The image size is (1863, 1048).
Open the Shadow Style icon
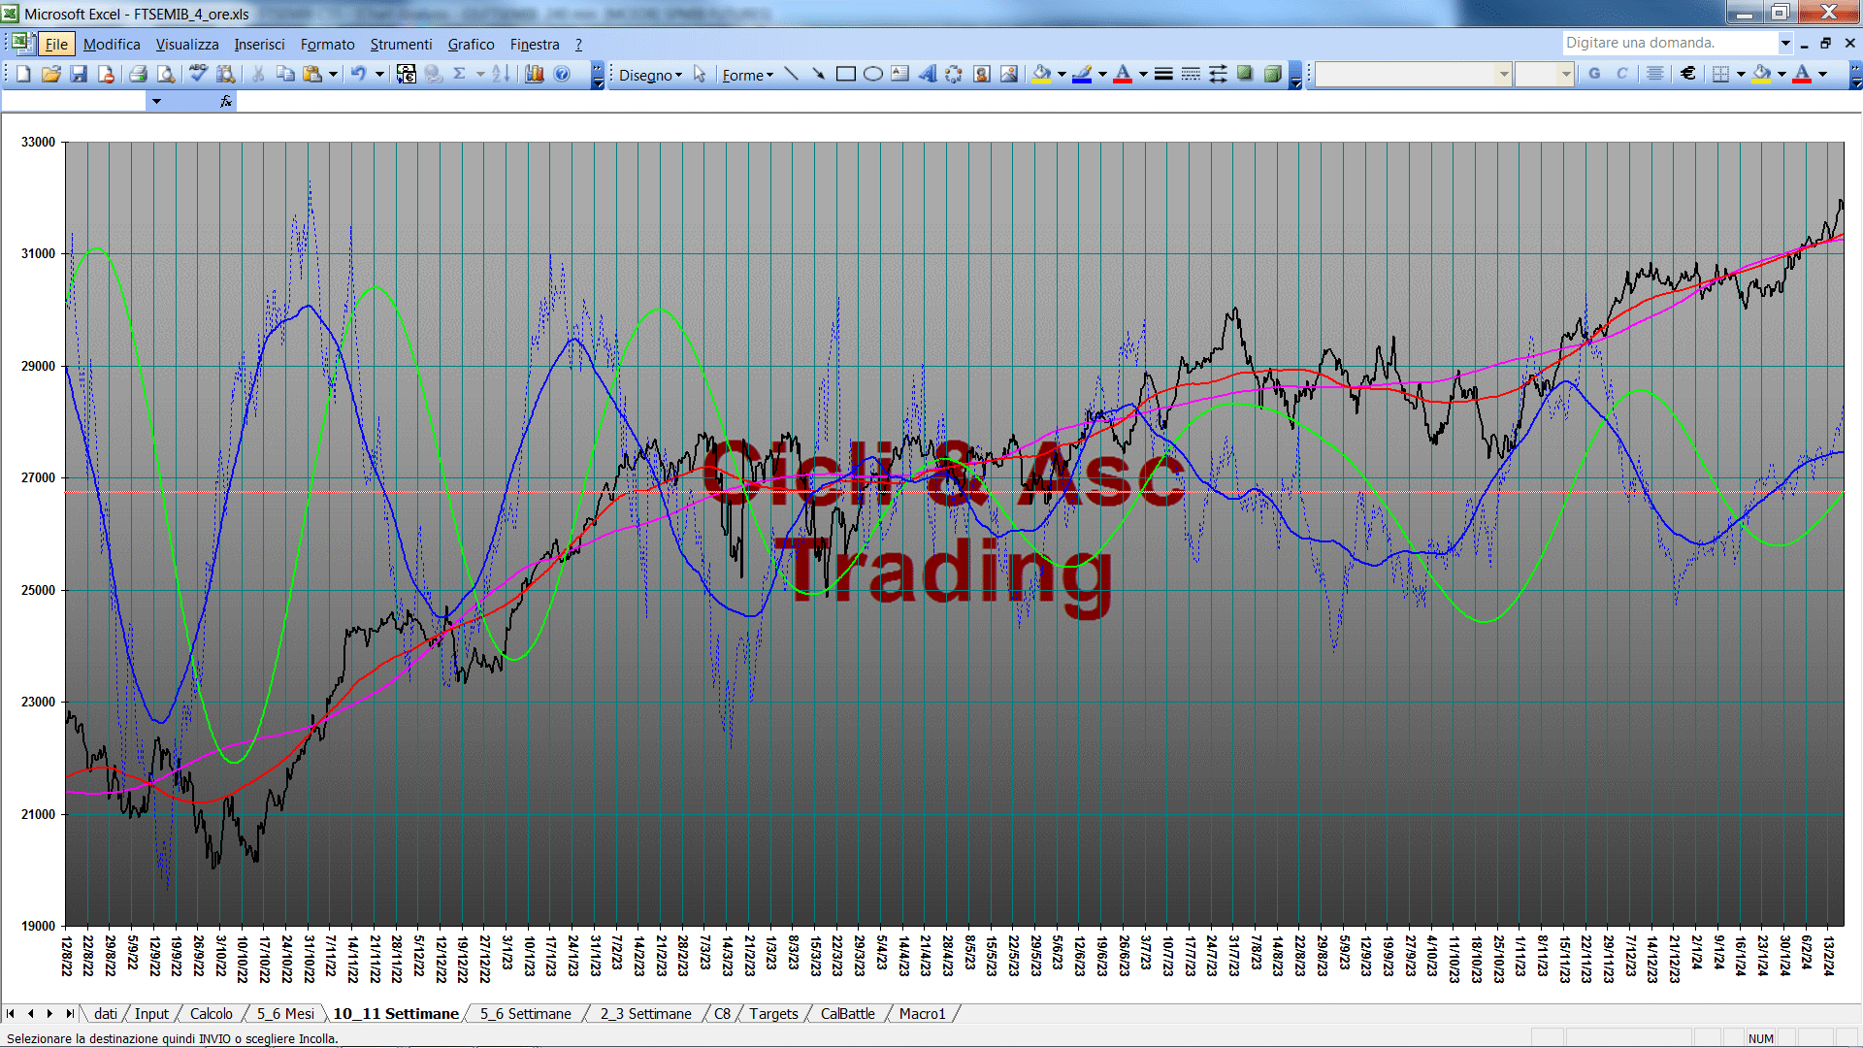[x=1245, y=74]
